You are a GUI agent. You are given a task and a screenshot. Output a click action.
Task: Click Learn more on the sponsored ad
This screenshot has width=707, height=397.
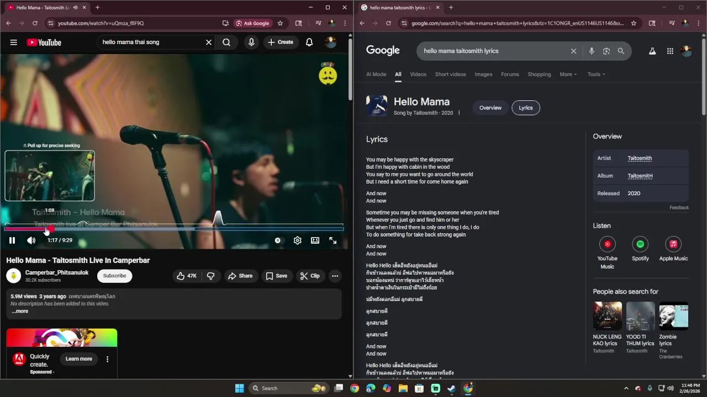pyautogui.click(x=79, y=359)
